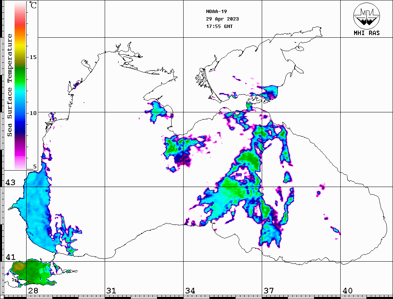Click the longitude label "28"
This screenshot has height=299, width=393.
33,290
